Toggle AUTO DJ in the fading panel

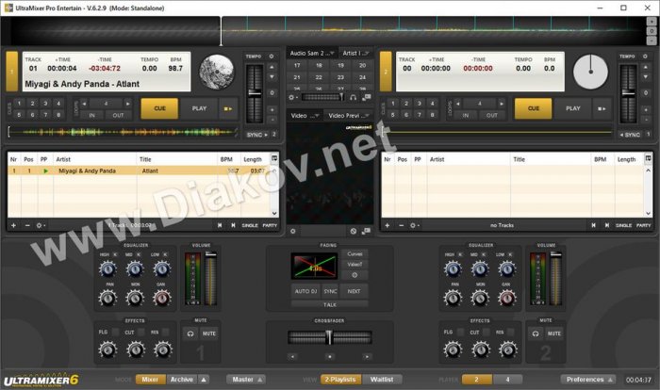coord(305,291)
